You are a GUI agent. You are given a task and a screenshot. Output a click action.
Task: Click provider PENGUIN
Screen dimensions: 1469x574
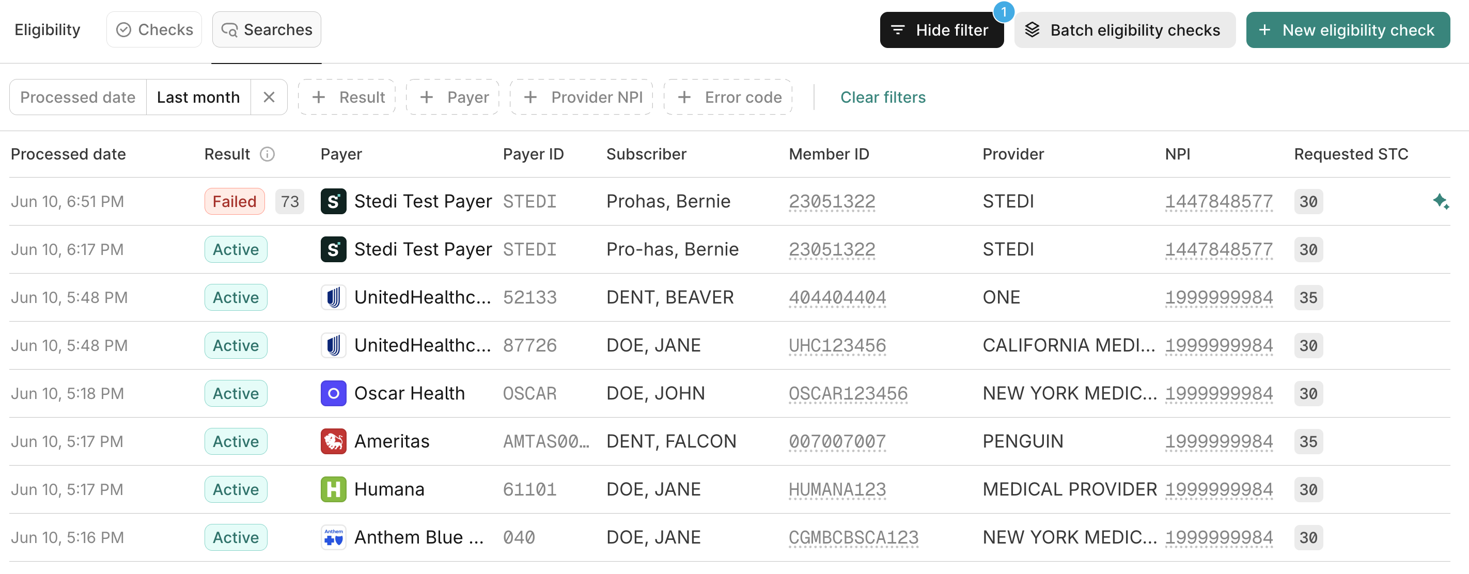pyautogui.click(x=1023, y=442)
